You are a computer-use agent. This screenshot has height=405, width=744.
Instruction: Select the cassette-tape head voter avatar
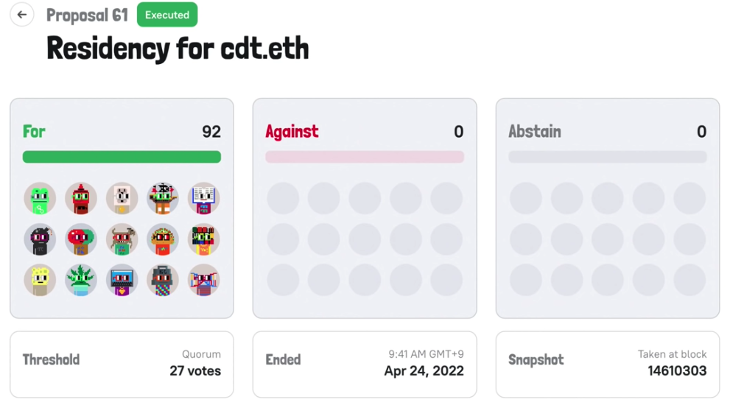[x=122, y=281]
